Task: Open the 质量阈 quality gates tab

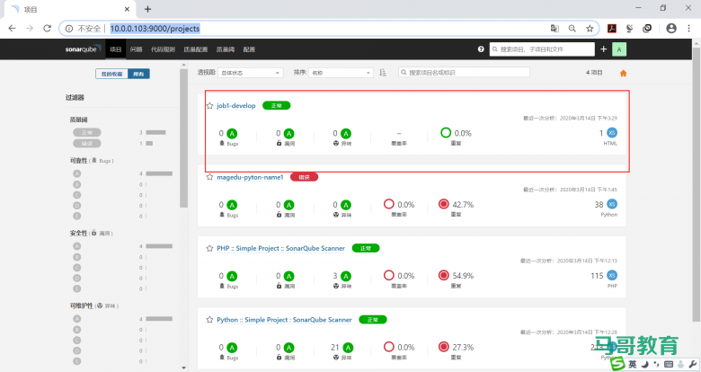Action: coord(226,49)
